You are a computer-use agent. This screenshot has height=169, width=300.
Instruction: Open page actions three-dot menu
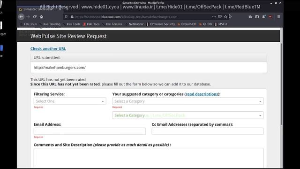[x=214, y=17]
